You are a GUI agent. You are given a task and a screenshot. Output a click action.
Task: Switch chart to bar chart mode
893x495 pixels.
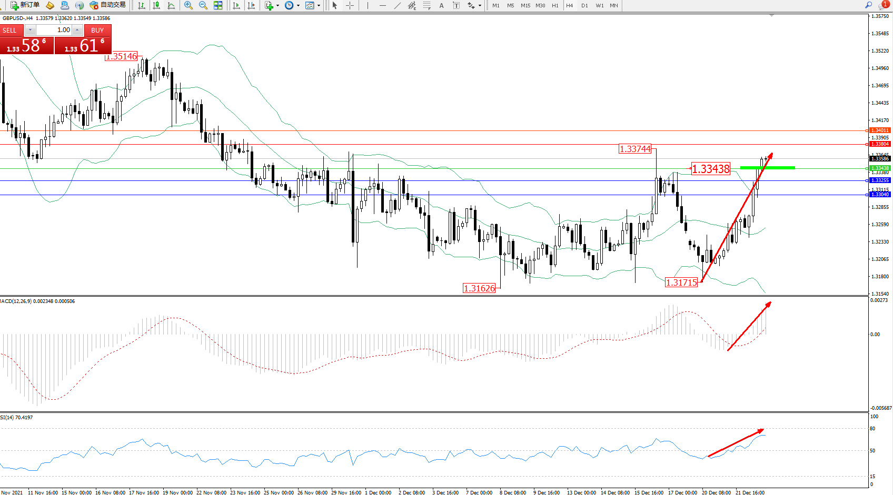pyautogui.click(x=142, y=5)
